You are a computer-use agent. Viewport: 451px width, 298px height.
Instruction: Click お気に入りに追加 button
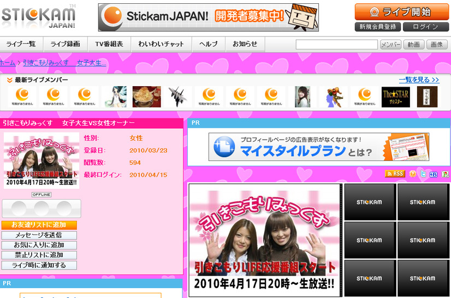[x=39, y=245]
